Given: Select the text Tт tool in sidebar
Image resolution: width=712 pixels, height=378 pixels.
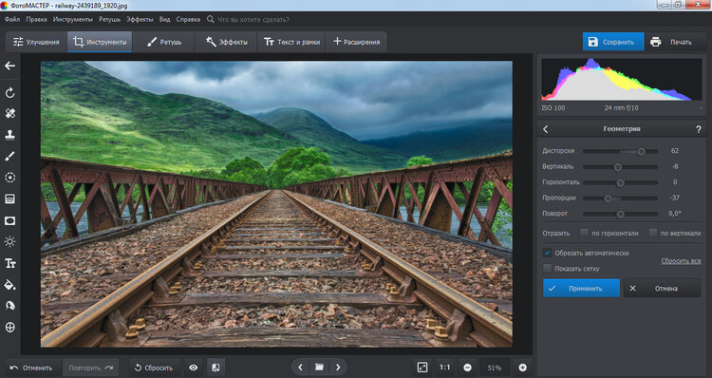Looking at the screenshot, I should tap(10, 263).
